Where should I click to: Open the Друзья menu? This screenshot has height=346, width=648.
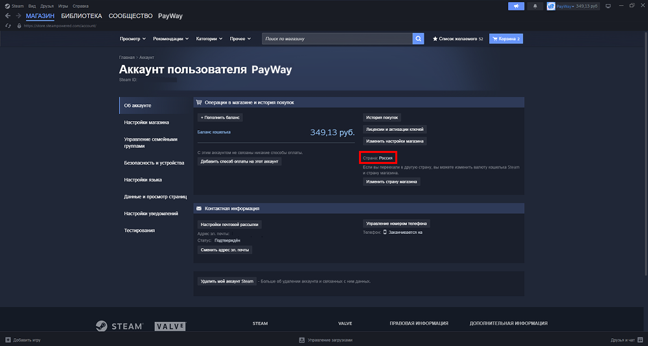pyautogui.click(x=47, y=6)
